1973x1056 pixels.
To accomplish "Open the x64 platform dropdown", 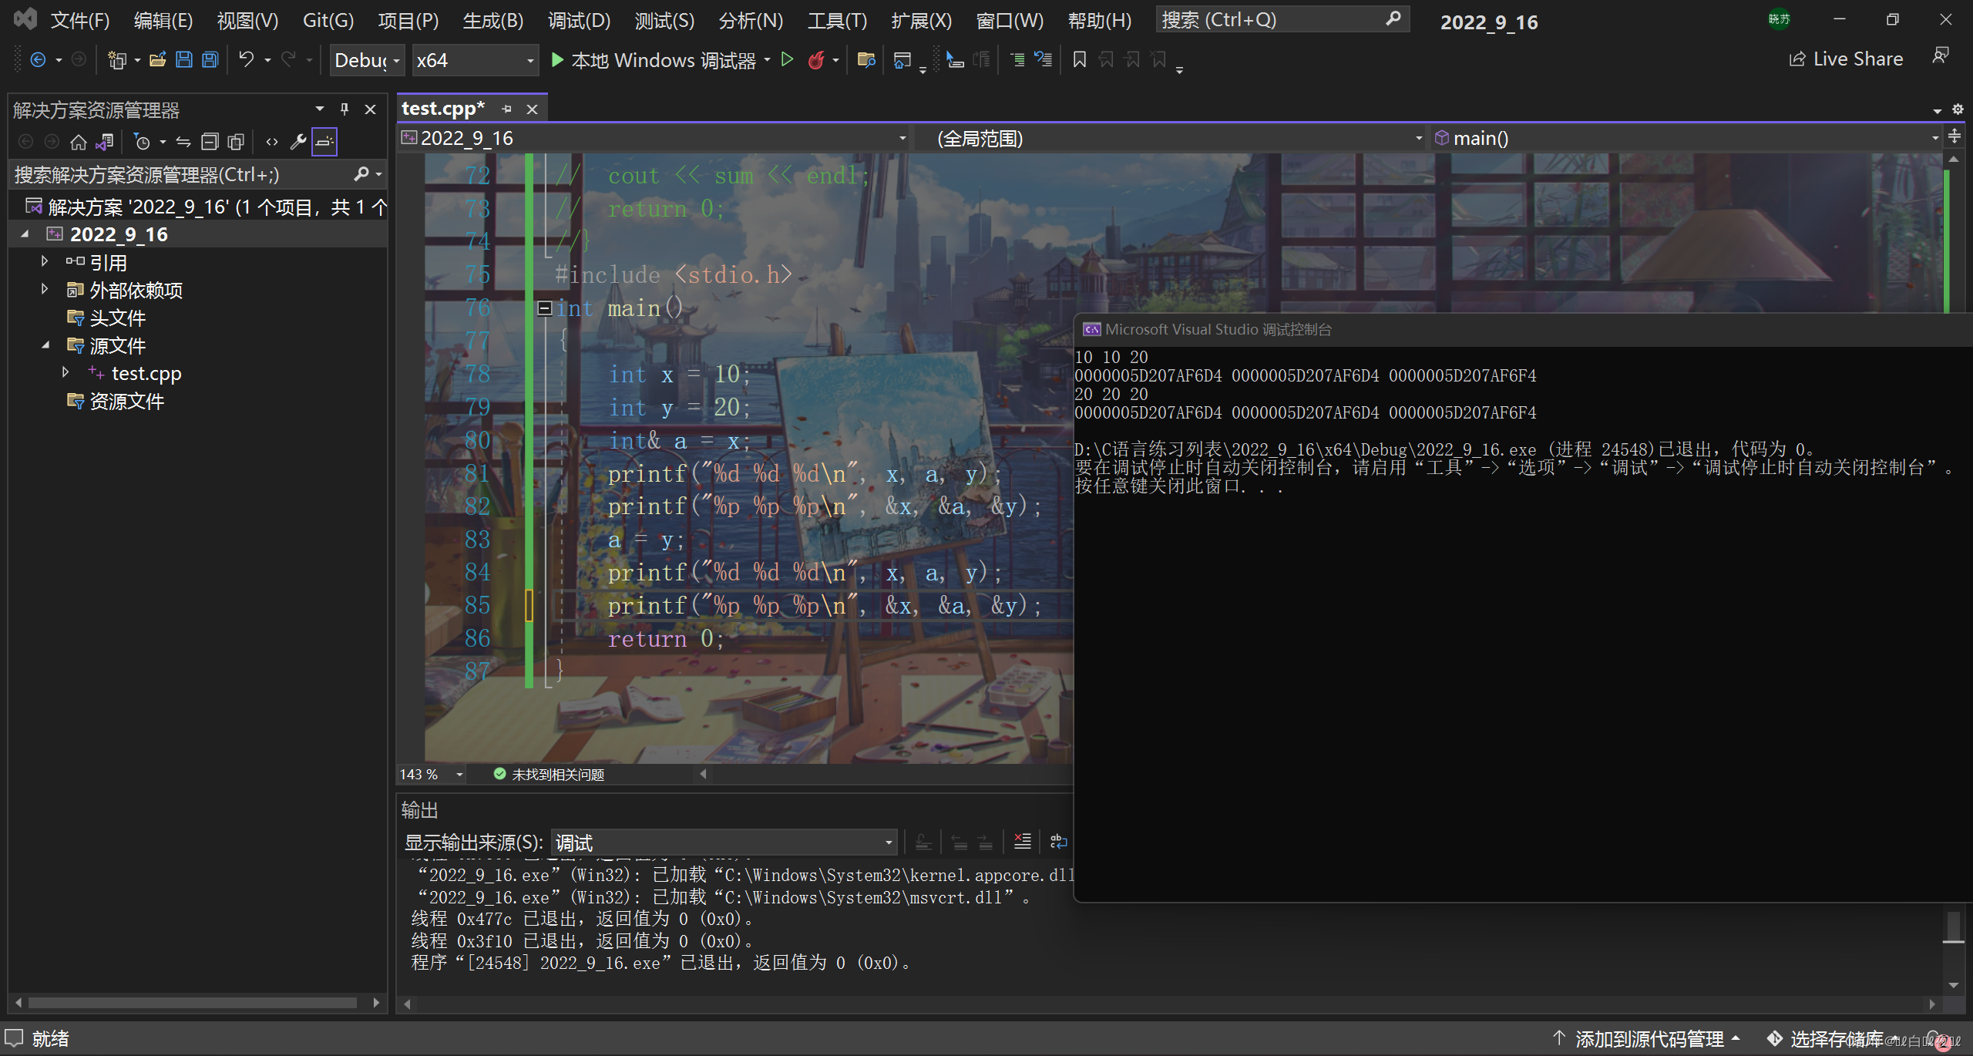I will click(474, 60).
